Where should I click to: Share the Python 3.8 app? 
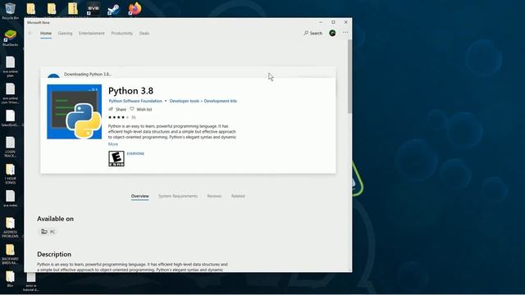(x=117, y=109)
